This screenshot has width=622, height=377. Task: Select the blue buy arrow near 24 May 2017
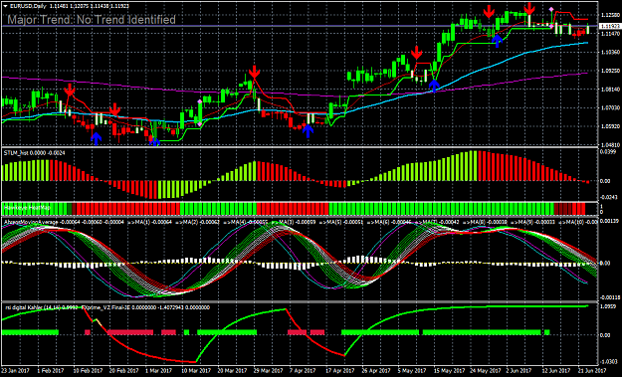pos(497,41)
